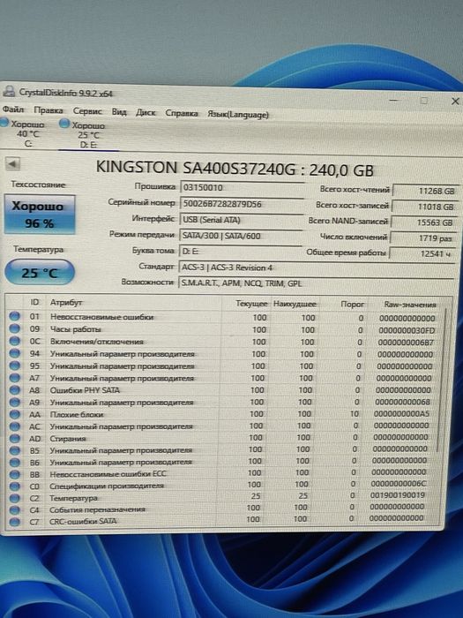Click the host reads value 11268 GB
The height and width of the screenshot is (618, 463).
424,191
